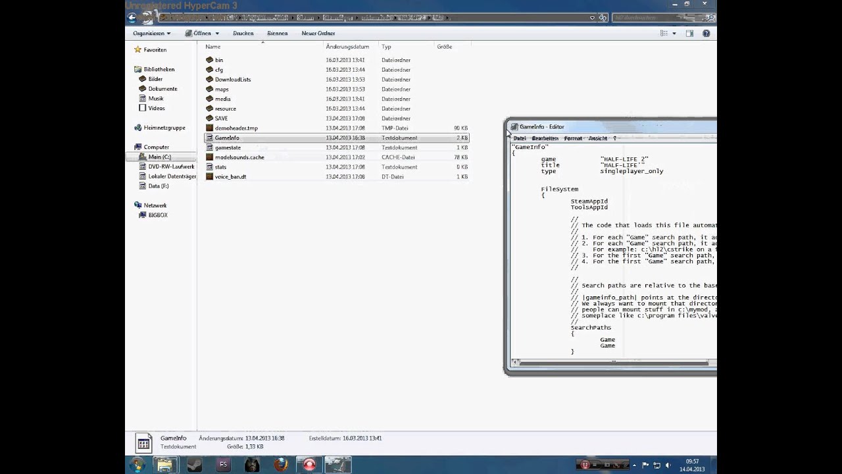Click the taskbar clock showing 09:57
This screenshot has width=842, height=474.
pos(692,465)
